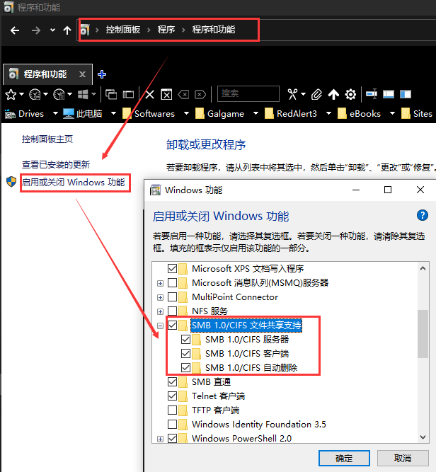This screenshot has height=472, width=436.
Task: Open settings via gear icon
Action: [x=350, y=95]
